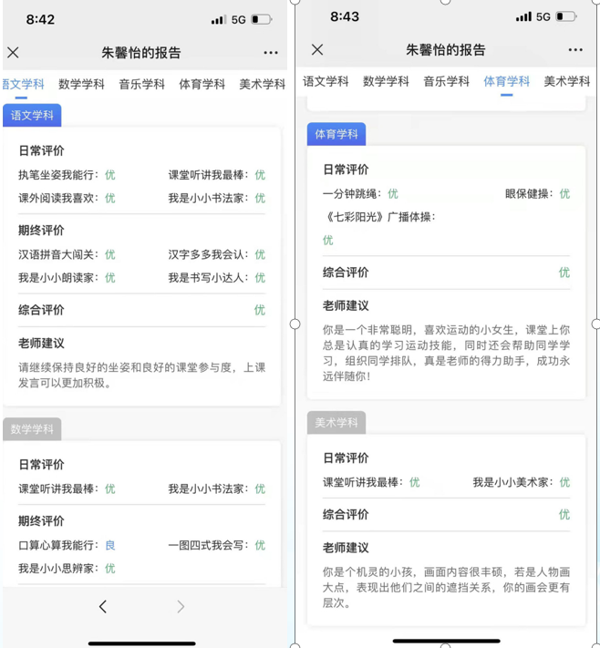The height and width of the screenshot is (648, 600).
Task: Tap 我是小小美术家 evaluation item
Action: [x=522, y=482]
